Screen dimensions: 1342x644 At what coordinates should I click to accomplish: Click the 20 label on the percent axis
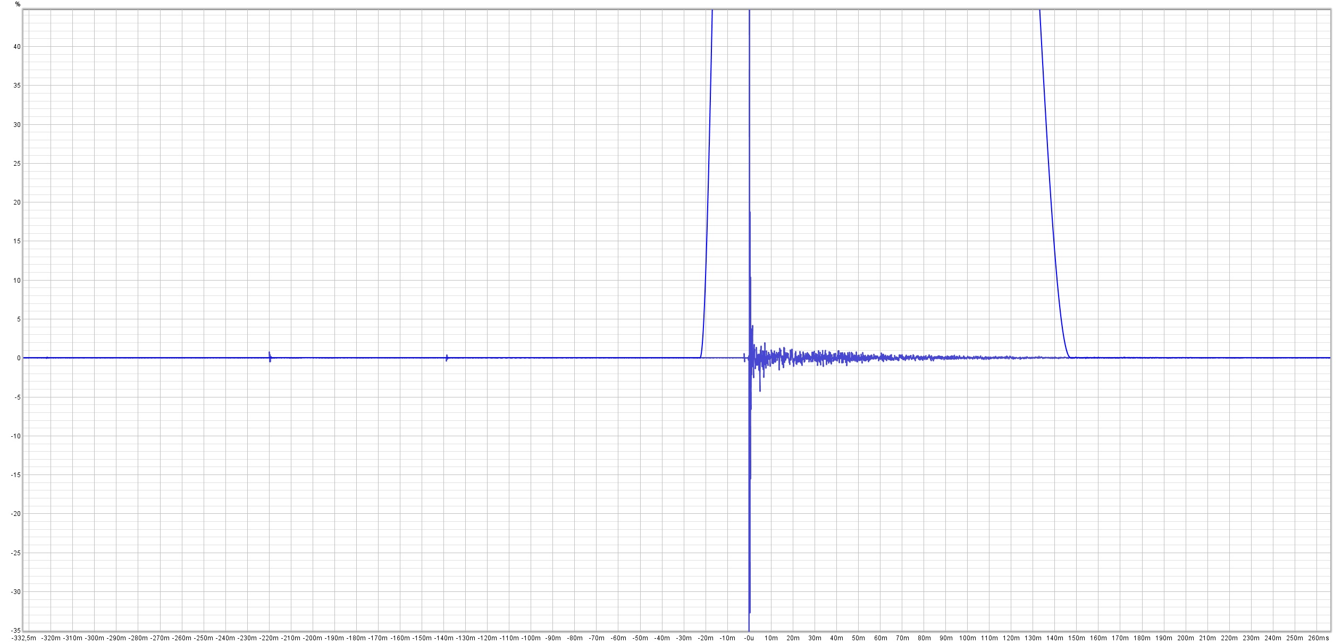pyautogui.click(x=18, y=202)
